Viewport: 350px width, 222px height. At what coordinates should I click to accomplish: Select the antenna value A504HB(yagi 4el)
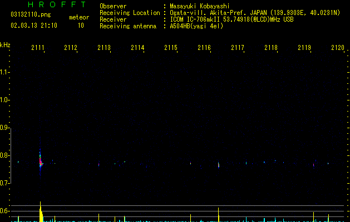pos(196,26)
